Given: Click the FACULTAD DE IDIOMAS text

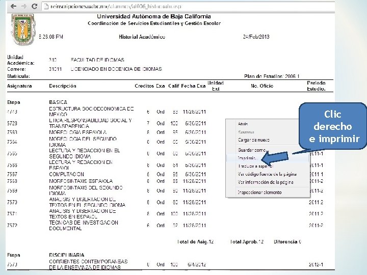Looking at the screenshot, I should click(97, 60).
